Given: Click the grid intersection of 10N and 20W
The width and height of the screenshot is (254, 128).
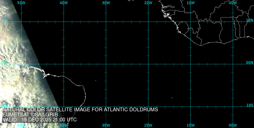Looking at the screenshot, I should [148, 22].
